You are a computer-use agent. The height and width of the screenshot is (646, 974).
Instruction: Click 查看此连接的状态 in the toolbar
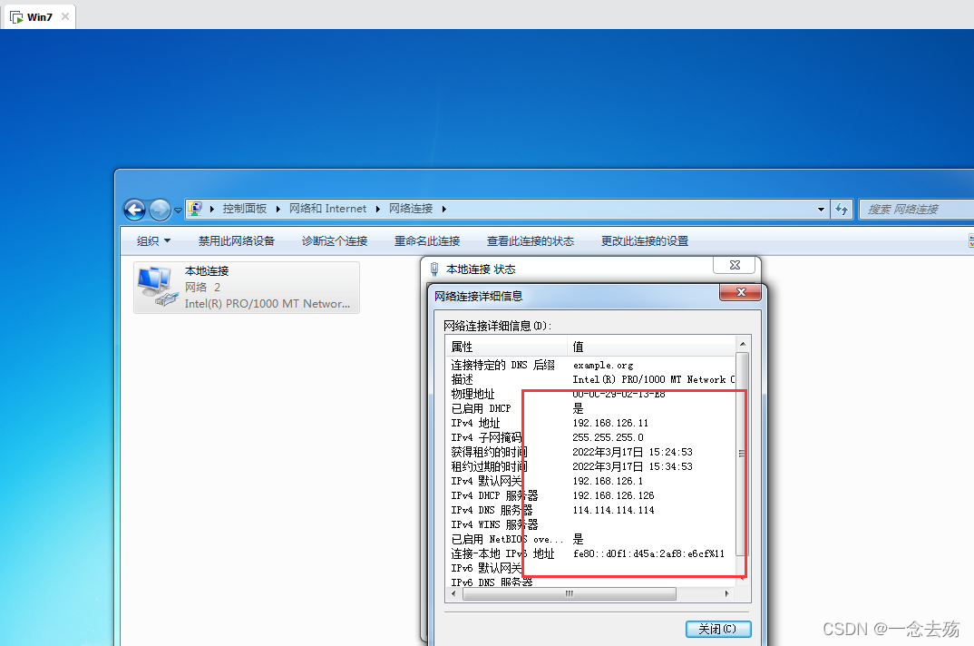pyautogui.click(x=531, y=241)
